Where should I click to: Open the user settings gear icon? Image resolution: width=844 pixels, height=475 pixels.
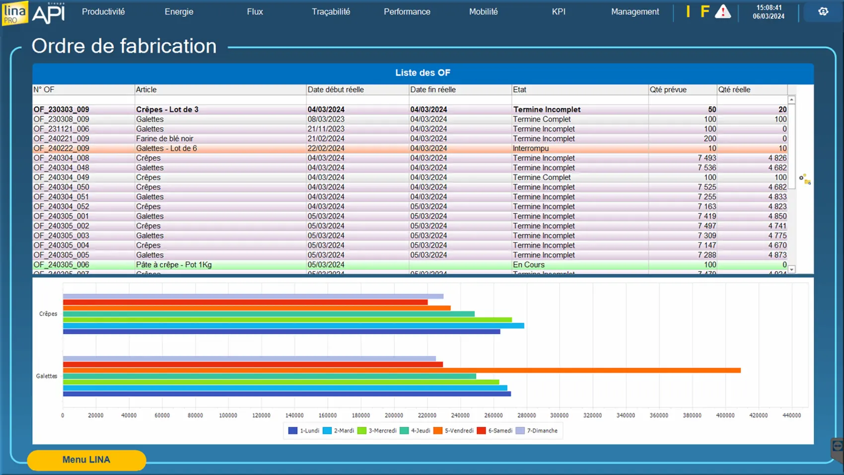click(x=823, y=11)
